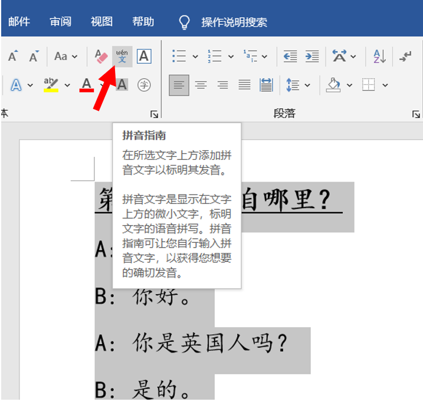The height and width of the screenshot is (405, 423).
Task: Open the Font dialog launcher
Action: point(155,114)
